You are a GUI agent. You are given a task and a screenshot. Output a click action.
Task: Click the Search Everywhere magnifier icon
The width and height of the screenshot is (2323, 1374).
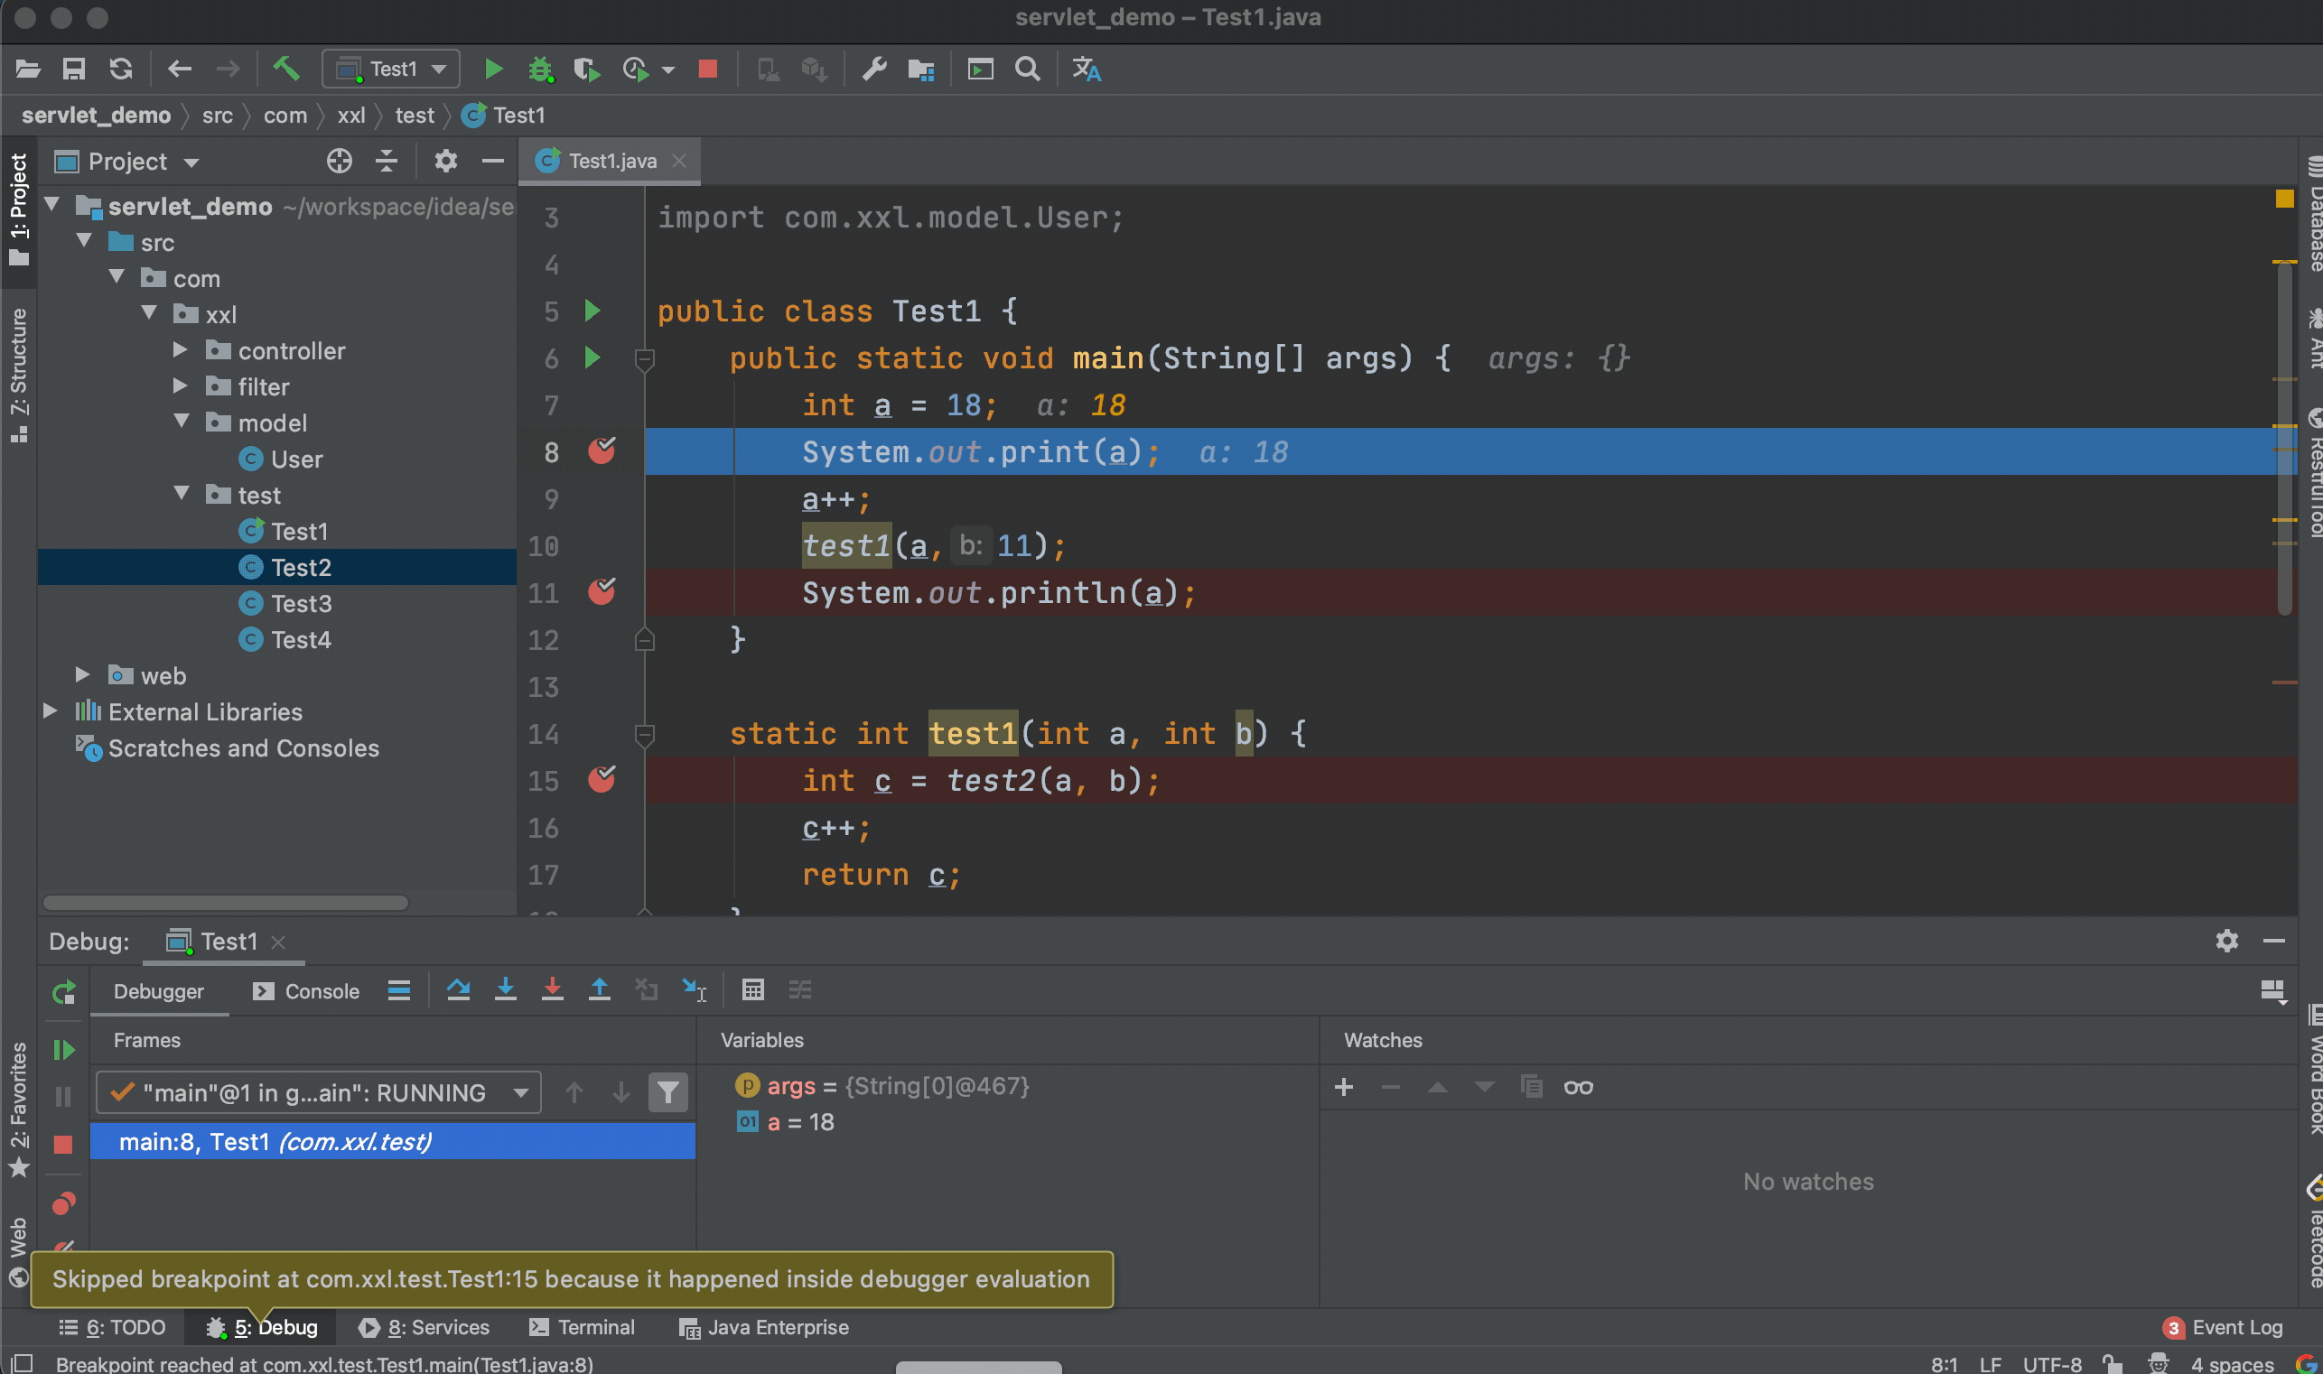[x=1027, y=69]
